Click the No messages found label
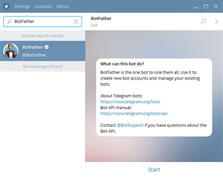Viewport: 223px width, 177px height. (43, 66)
